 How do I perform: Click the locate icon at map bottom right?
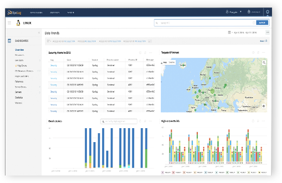[264, 106]
